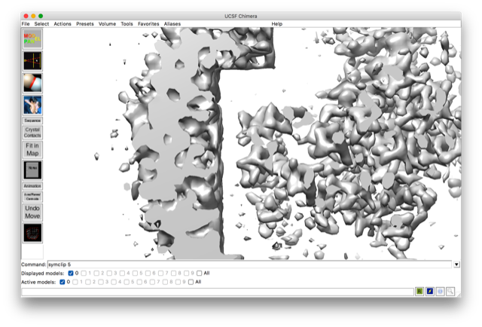This screenshot has width=482, height=327.
Task: Check the Displayed models All checkbox
Action: [x=199, y=273]
